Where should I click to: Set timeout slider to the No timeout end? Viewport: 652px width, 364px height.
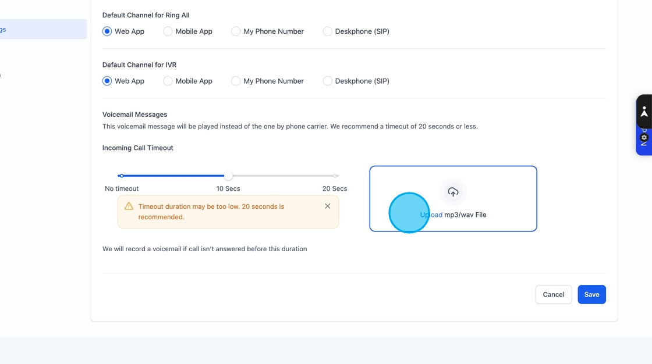[x=121, y=176]
